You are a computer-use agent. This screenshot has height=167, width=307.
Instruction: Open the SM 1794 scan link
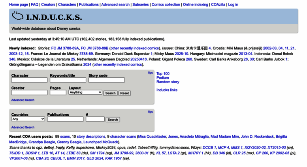coord(97,153)
